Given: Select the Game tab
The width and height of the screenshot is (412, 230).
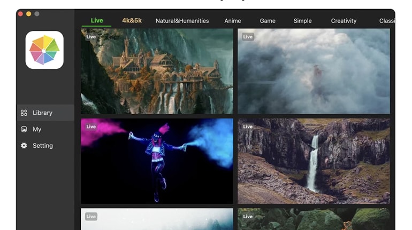Looking at the screenshot, I should point(268,21).
